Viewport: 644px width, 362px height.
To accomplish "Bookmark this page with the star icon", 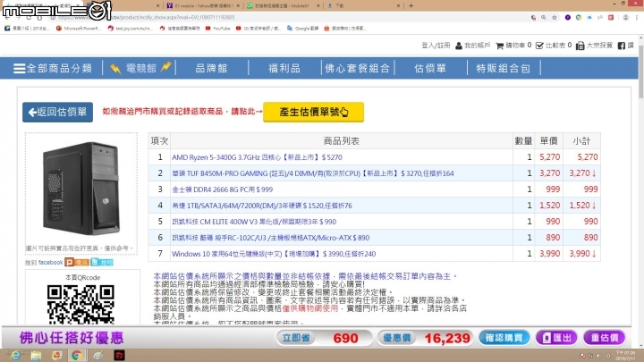I will [555, 18].
